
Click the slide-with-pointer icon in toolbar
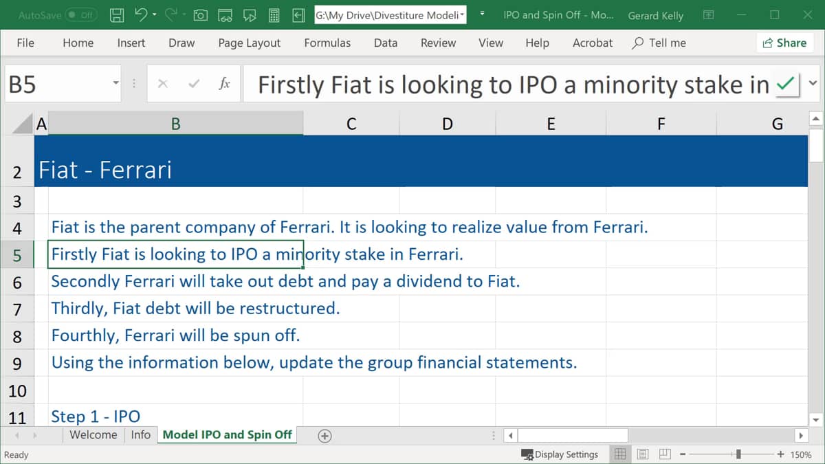(249, 14)
